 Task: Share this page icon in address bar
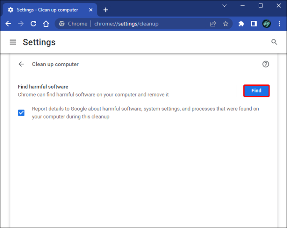coord(213,24)
